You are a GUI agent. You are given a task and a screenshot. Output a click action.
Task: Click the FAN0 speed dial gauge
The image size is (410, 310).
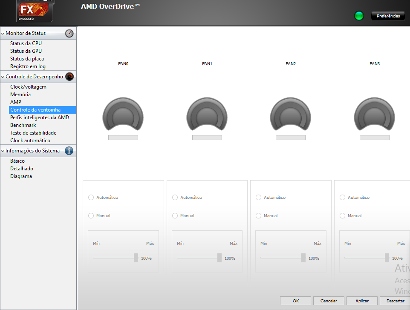point(123,114)
